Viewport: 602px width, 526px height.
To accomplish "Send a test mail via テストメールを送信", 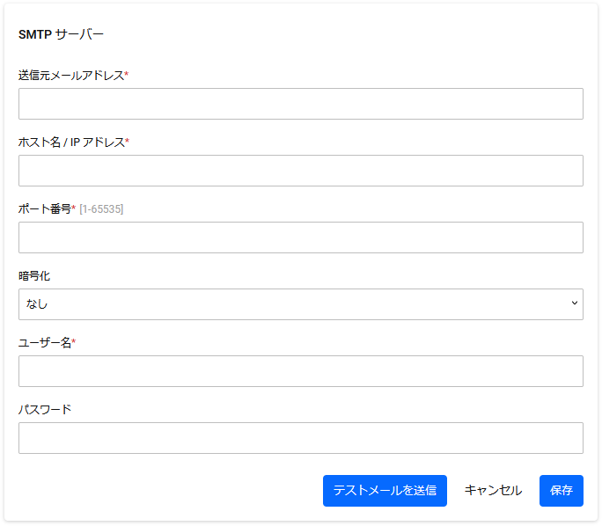I will pos(385,490).
